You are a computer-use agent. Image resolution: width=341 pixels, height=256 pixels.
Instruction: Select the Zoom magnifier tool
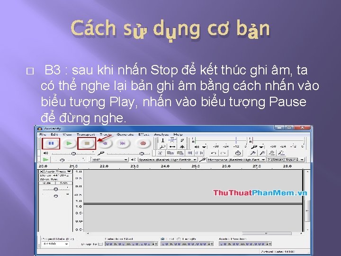(162, 146)
